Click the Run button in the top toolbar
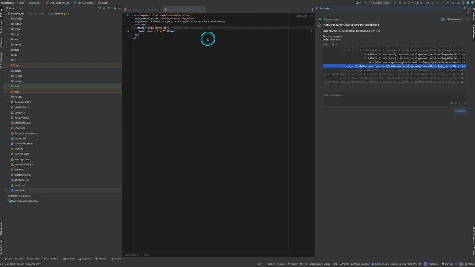This screenshot has width=475, height=267. click(x=395, y=3)
